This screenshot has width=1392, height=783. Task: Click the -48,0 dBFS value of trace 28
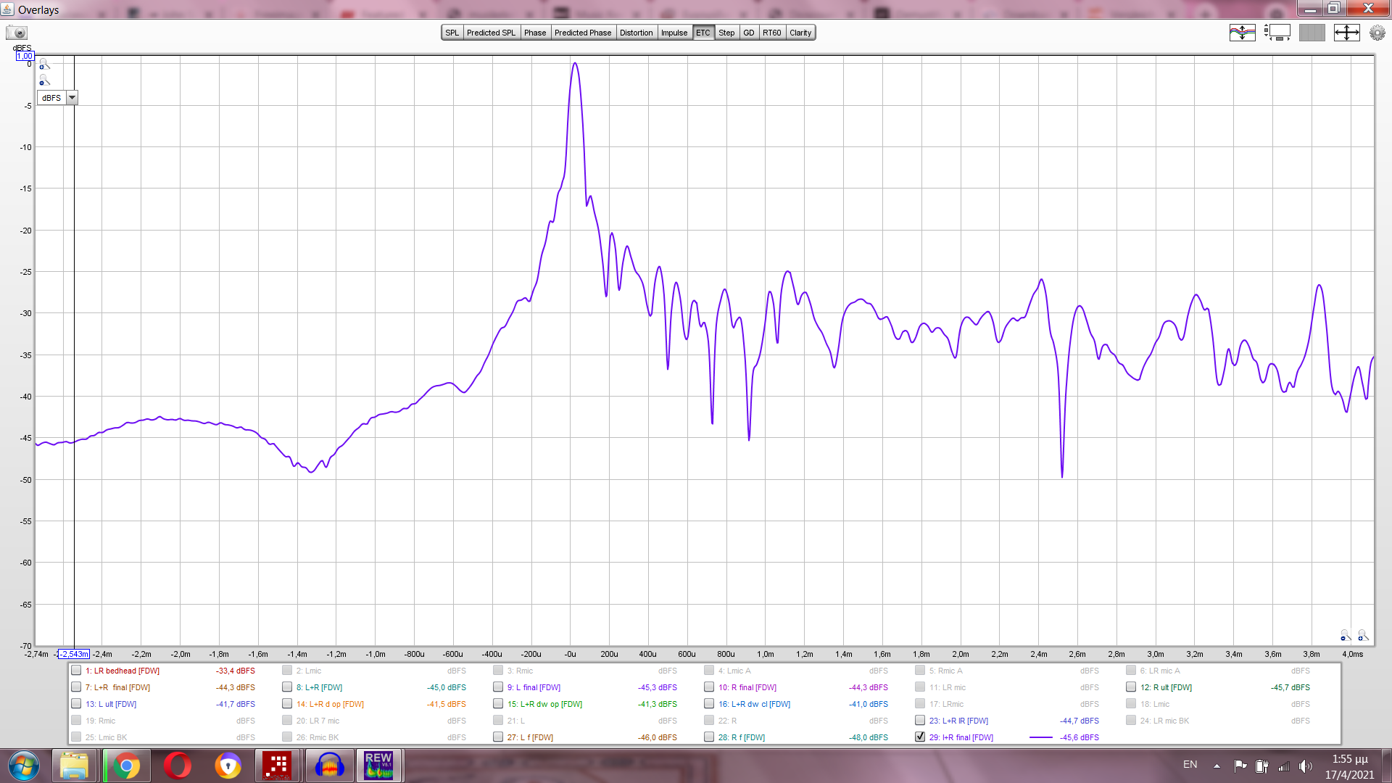(868, 737)
